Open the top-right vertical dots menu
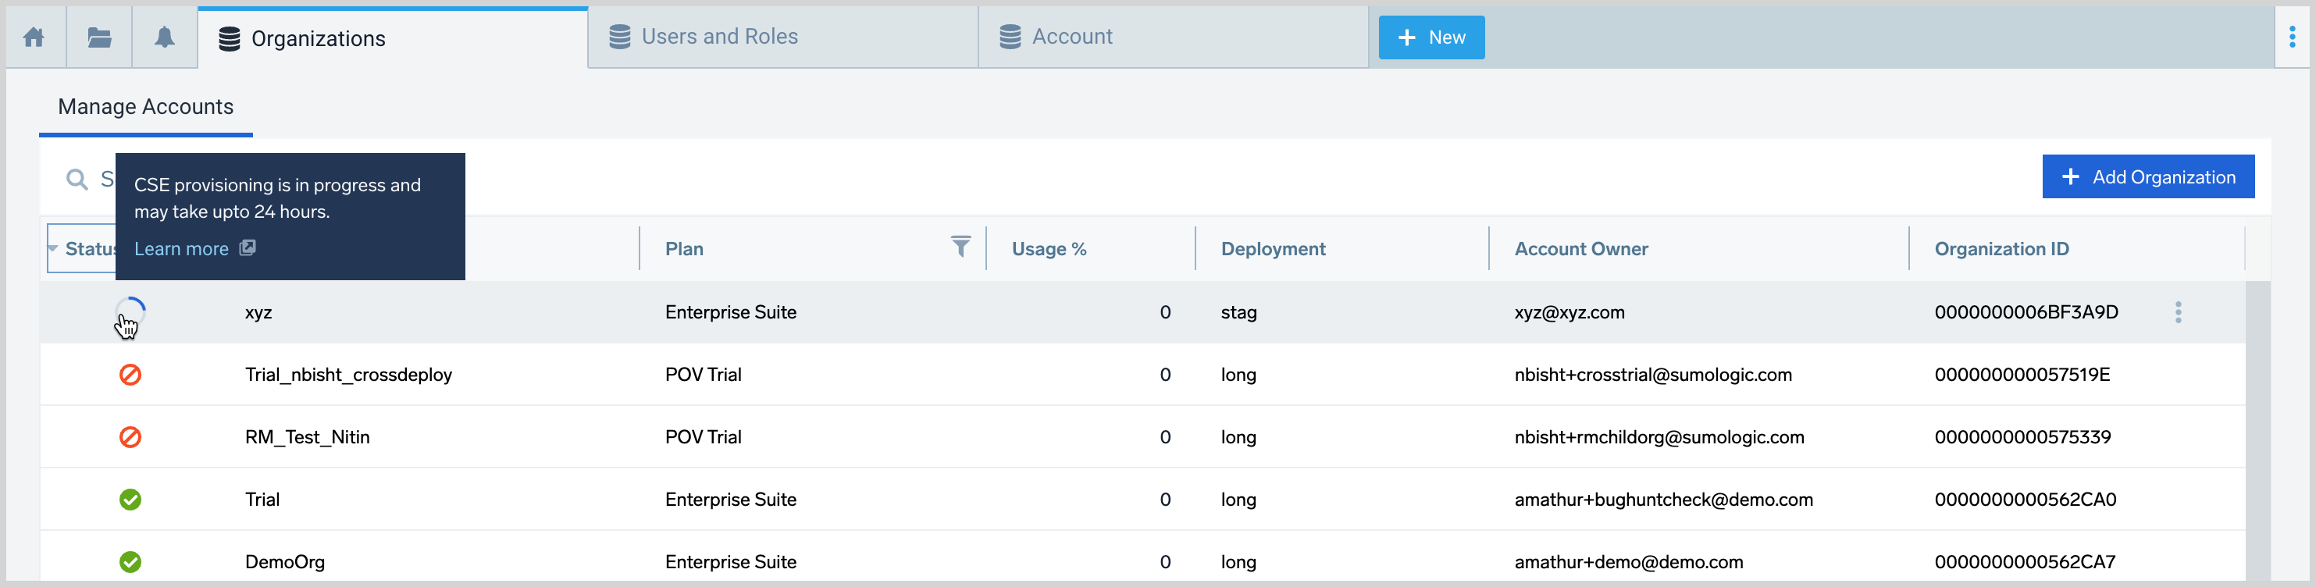 tap(2292, 37)
